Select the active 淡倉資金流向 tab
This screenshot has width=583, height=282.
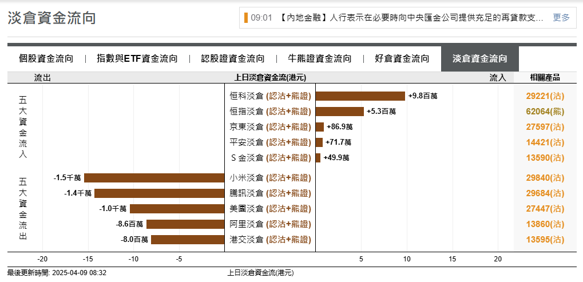[x=479, y=58]
